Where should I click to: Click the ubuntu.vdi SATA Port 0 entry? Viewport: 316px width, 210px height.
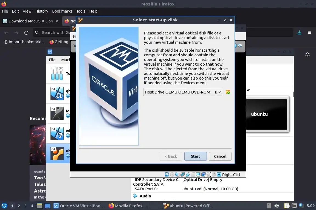coord(210,189)
